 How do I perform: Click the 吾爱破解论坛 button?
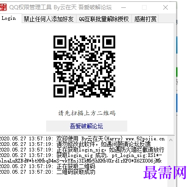(87, 126)
